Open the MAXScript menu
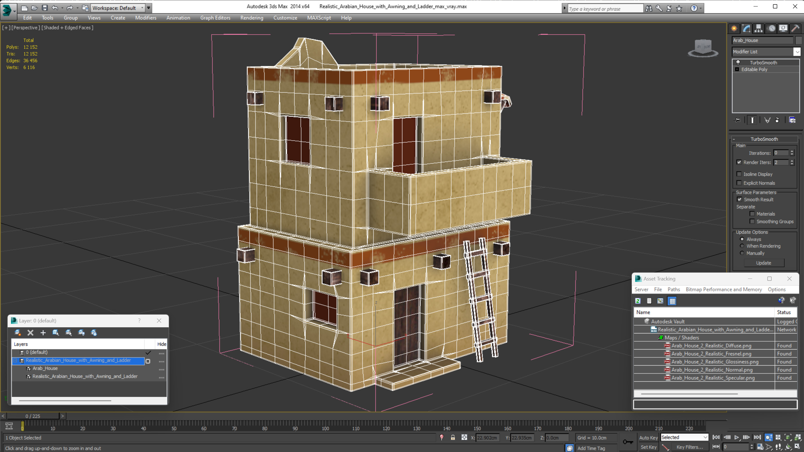Image resolution: width=804 pixels, height=452 pixels. click(x=319, y=18)
